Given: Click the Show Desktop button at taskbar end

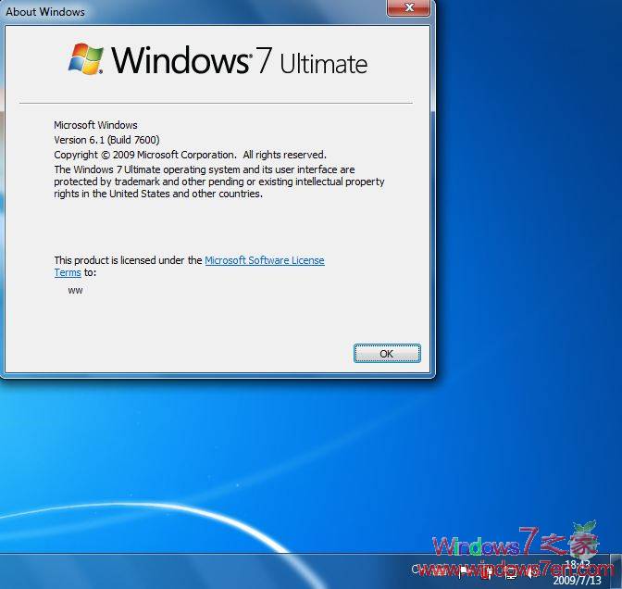Looking at the screenshot, I should [616, 571].
